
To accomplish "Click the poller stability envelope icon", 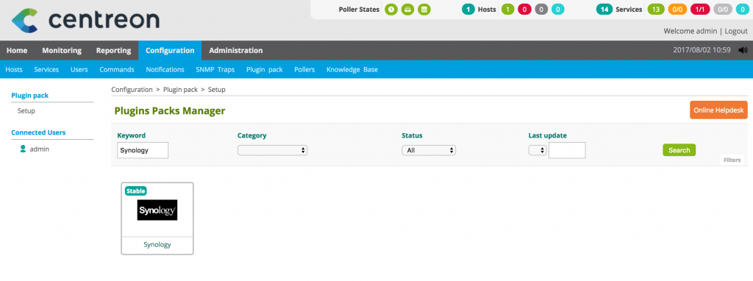I will click(407, 10).
